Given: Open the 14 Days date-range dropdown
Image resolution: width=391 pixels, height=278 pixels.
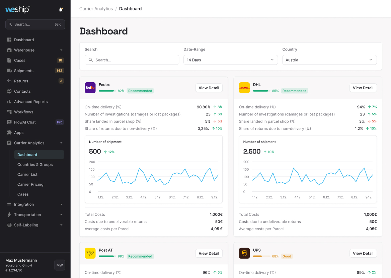Looking at the screenshot, I should (230, 60).
